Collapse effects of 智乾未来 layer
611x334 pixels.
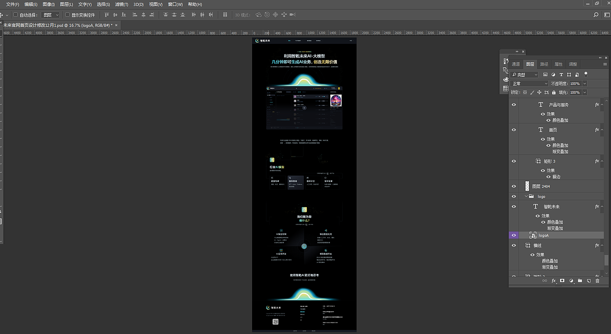click(602, 207)
